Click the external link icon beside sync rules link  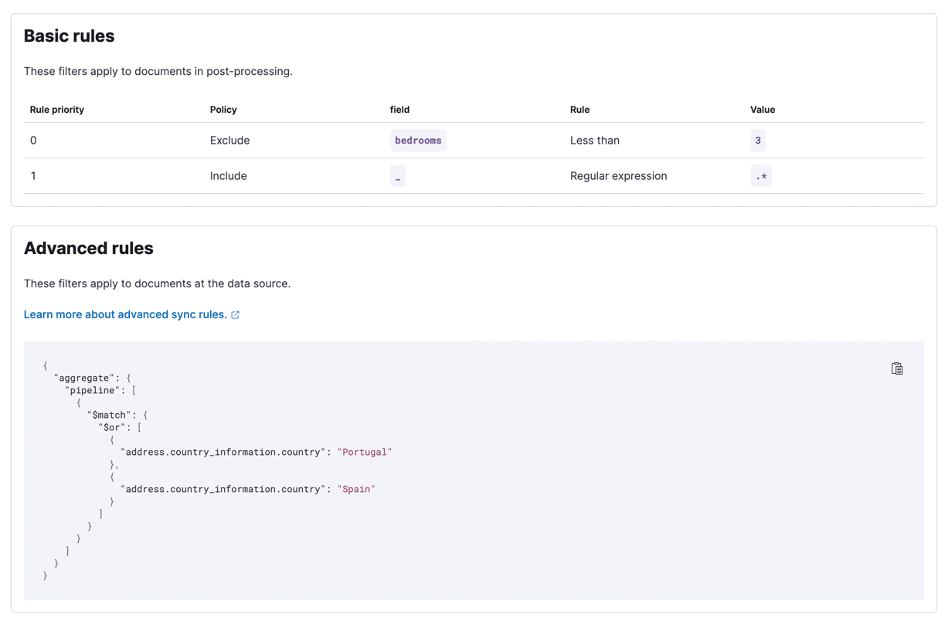[236, 314]
